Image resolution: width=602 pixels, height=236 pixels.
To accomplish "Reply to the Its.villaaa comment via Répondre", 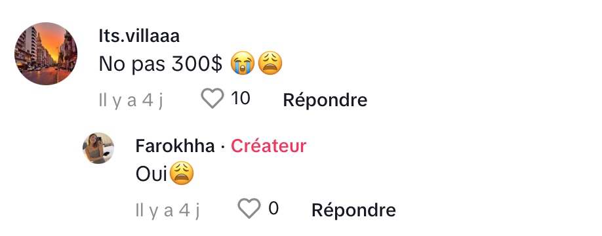I will 325,100.
